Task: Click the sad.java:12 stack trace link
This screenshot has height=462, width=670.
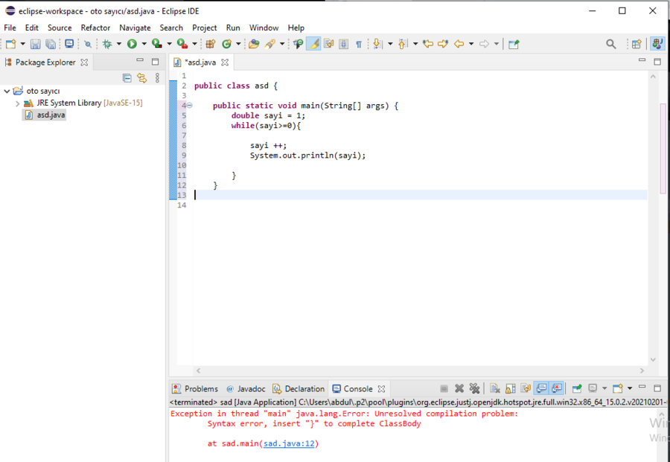Action: pos(289,443)
